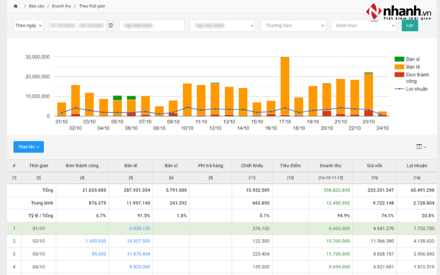This screenshot has height=275, width=440.
Task: Click the nhanh.vn logo
Action: [x=399, y=12]
